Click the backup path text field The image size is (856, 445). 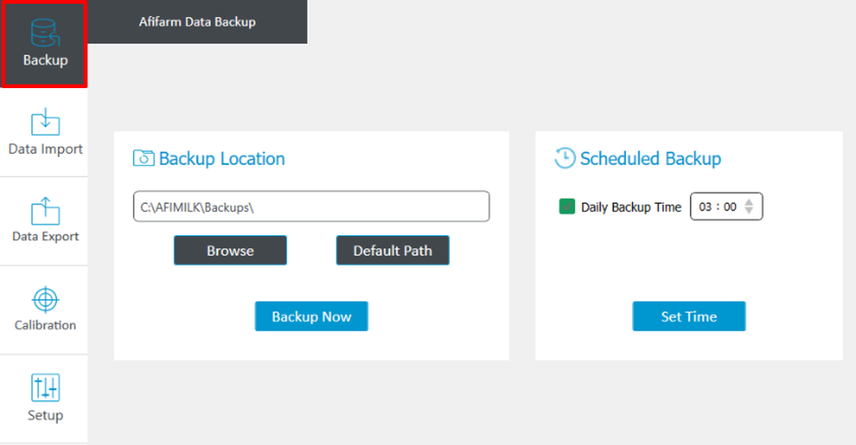[311, 206]
